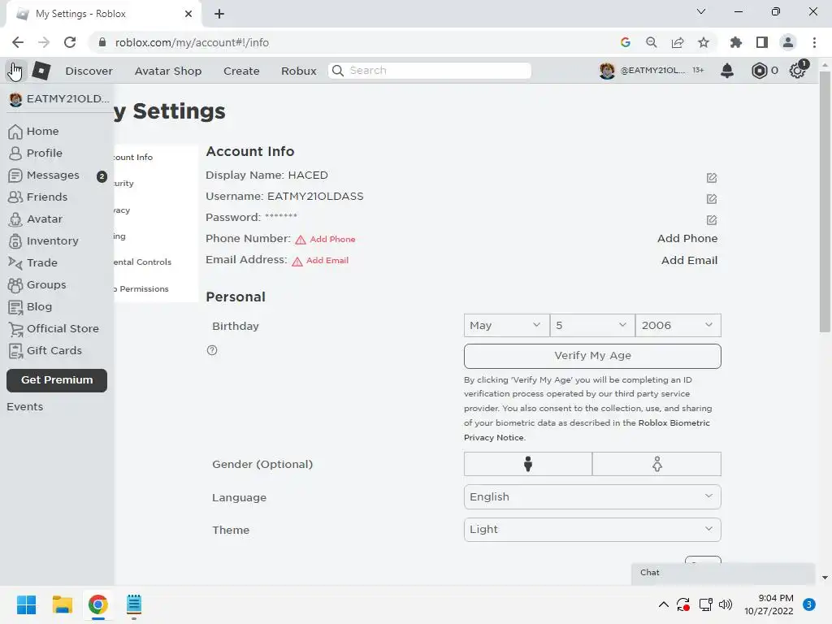Open the Robux page
The width and height of the screenshot is (832, 624).
299,71
